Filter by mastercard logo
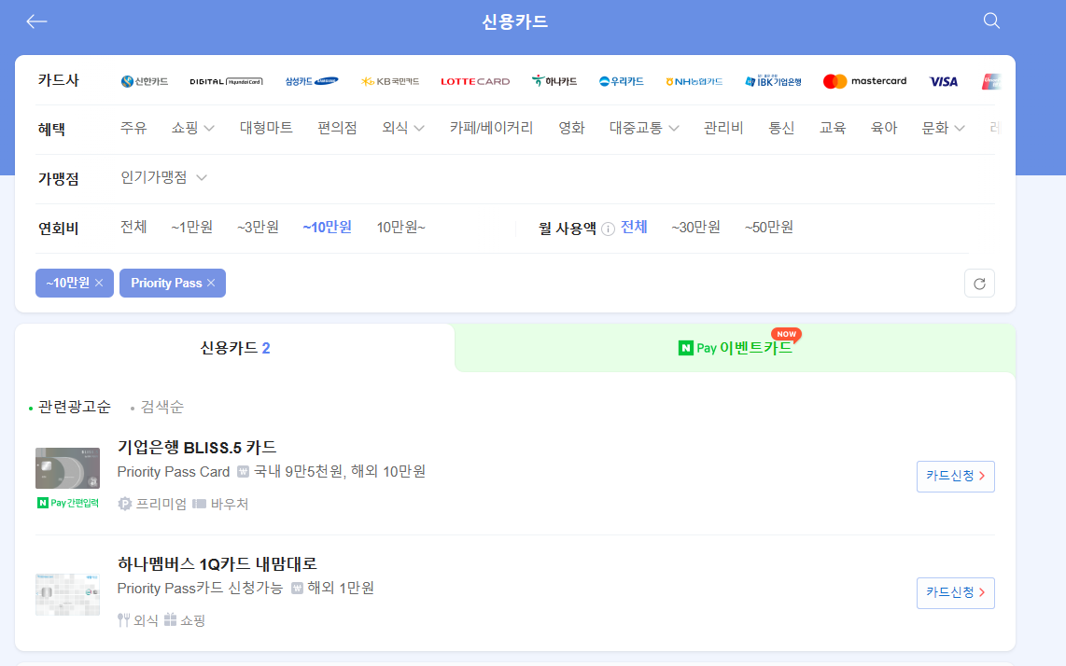 864,81
